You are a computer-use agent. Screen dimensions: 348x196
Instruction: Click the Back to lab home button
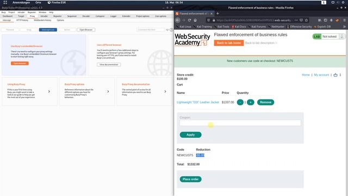pos(229,43)
